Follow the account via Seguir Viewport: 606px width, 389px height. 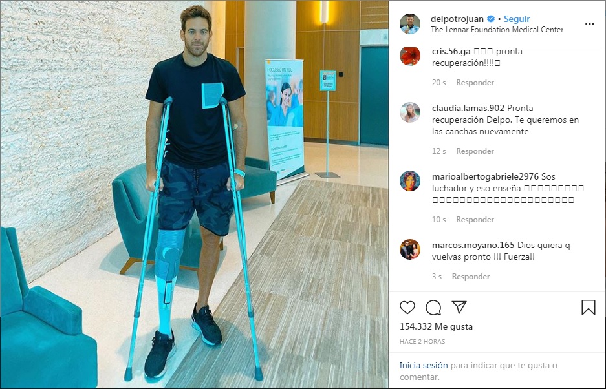(516, 19)
